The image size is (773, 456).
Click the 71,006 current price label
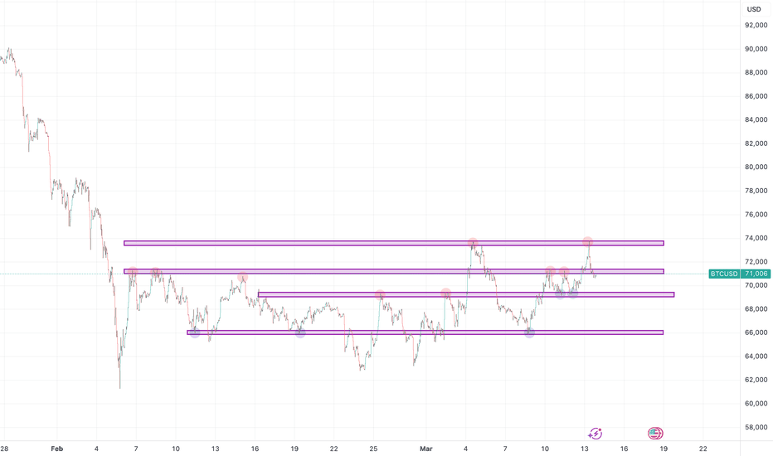tap(756, 274)
